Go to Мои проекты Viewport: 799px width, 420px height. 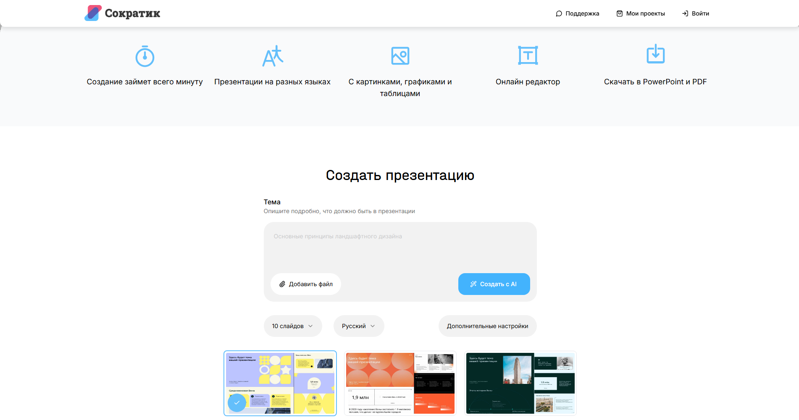tap(641, 13)
